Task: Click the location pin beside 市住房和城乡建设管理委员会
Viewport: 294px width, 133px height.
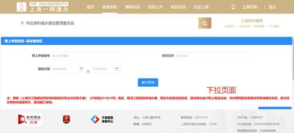Action: [x=22, y=23]
